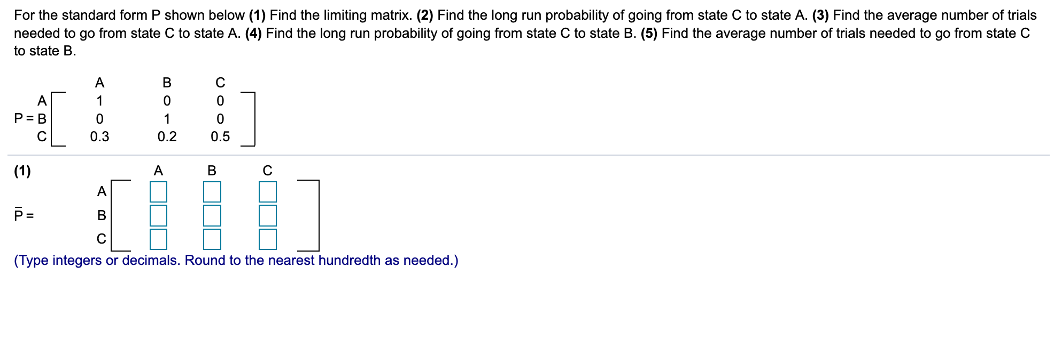
Task: Click the answer box for row B column C
Action: click(266, 216)
